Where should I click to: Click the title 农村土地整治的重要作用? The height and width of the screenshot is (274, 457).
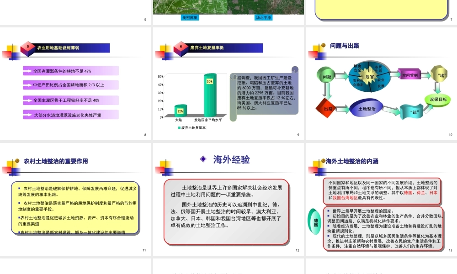(56, 161)
